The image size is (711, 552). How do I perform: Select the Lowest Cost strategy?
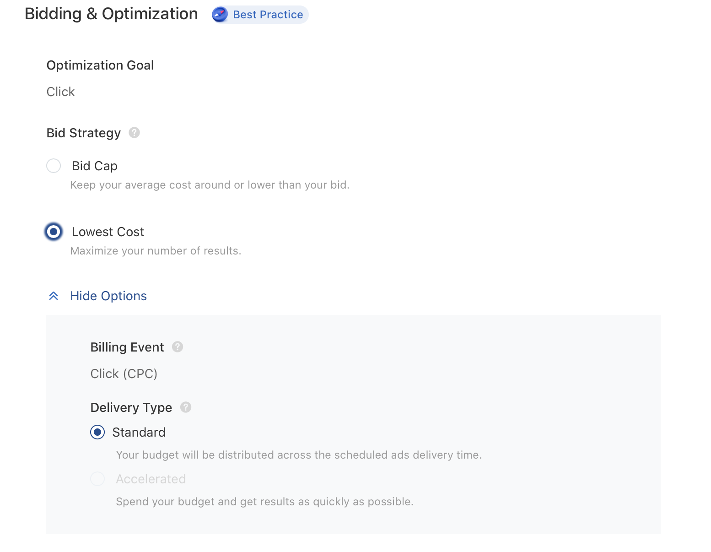point(54,232)
